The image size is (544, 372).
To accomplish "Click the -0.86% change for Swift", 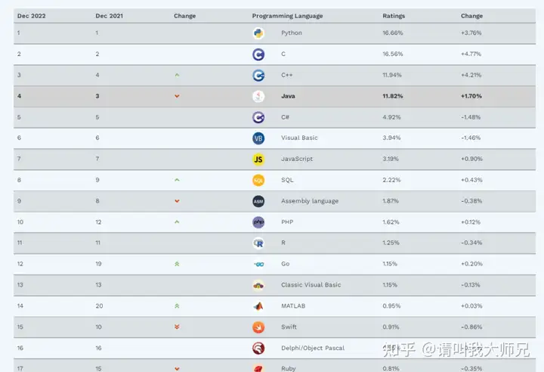I will pos(471,327).
